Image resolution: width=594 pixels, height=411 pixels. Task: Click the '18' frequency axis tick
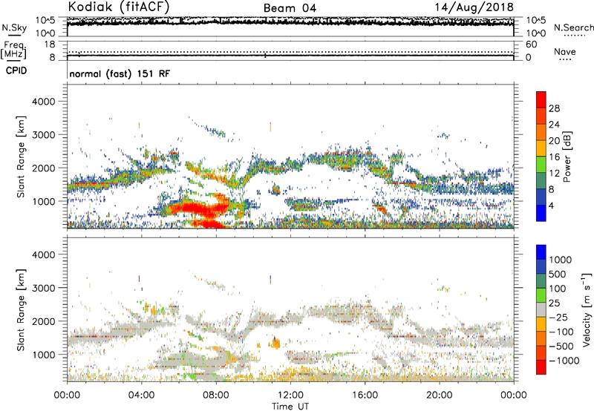coord(50,45)
